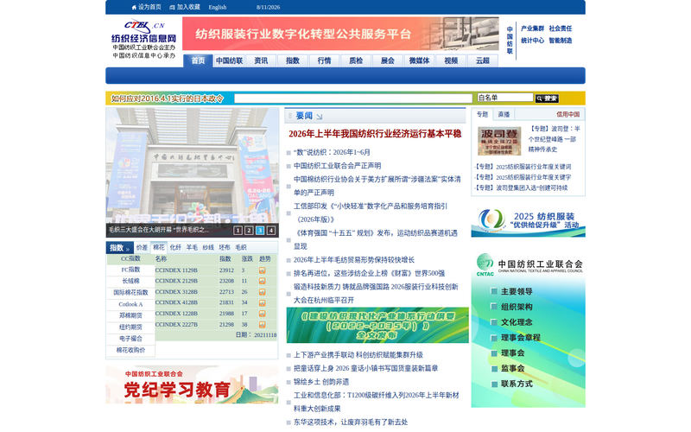Open the 首页 navigation tab
Viewport: 691px width, 432px height.
tap(198, 60)
